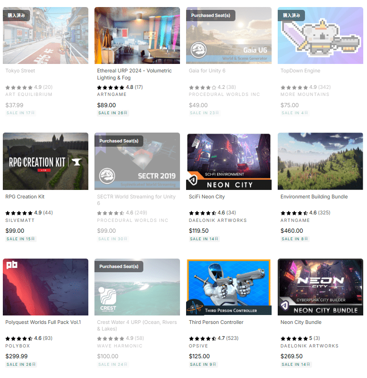Click the $460.00 price
Viewport: 367px width, 378px height.
[x=291, y=231]
